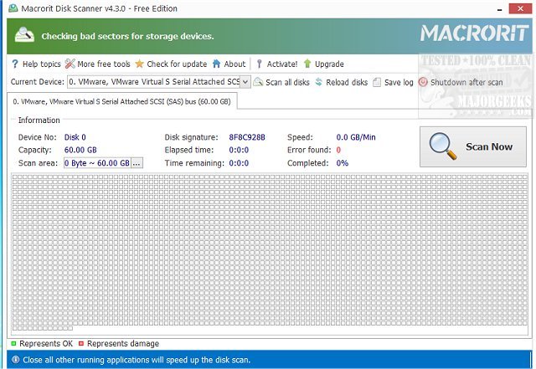Click the Upgrade green arrow icon
This screenshot has width=536, height=369.
[307, 64]
